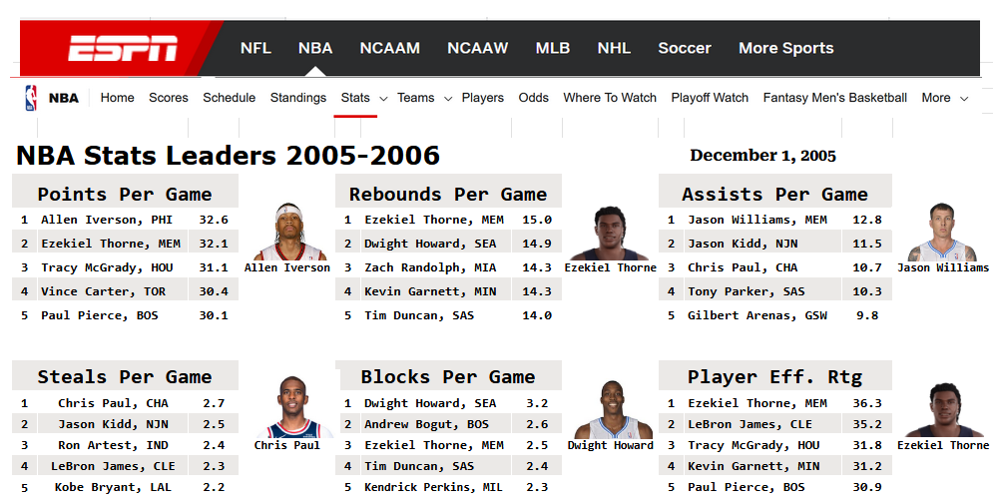The width and height of the screenshot is (1001, 504).
Task: Expand the More dropdown chevron in NBA subnav
Action: (964, 99)
